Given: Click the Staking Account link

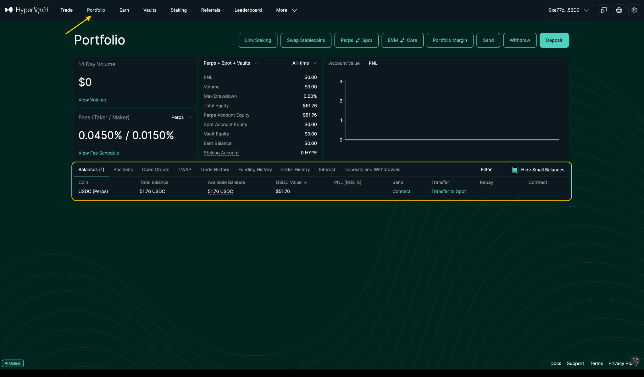Looking at the screenshot, I should coord(221,153).
